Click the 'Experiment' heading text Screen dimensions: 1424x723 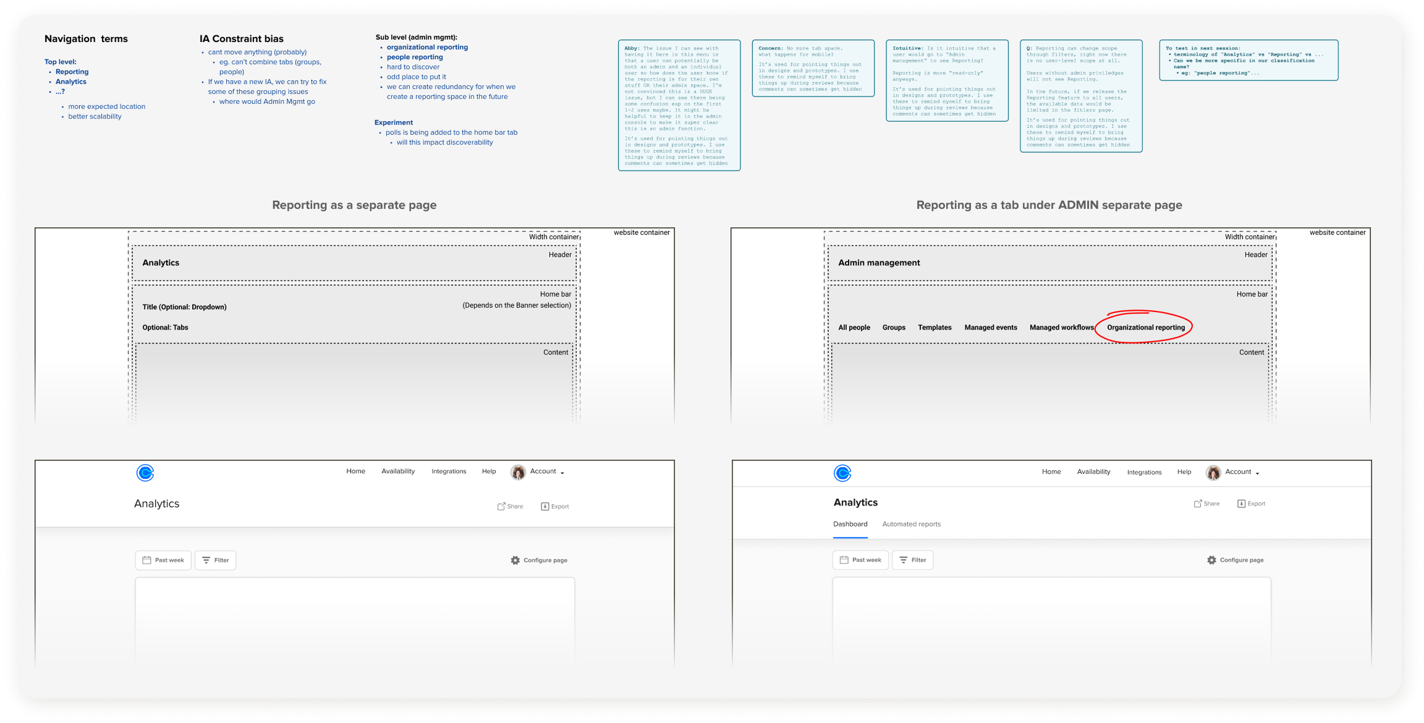394,122
